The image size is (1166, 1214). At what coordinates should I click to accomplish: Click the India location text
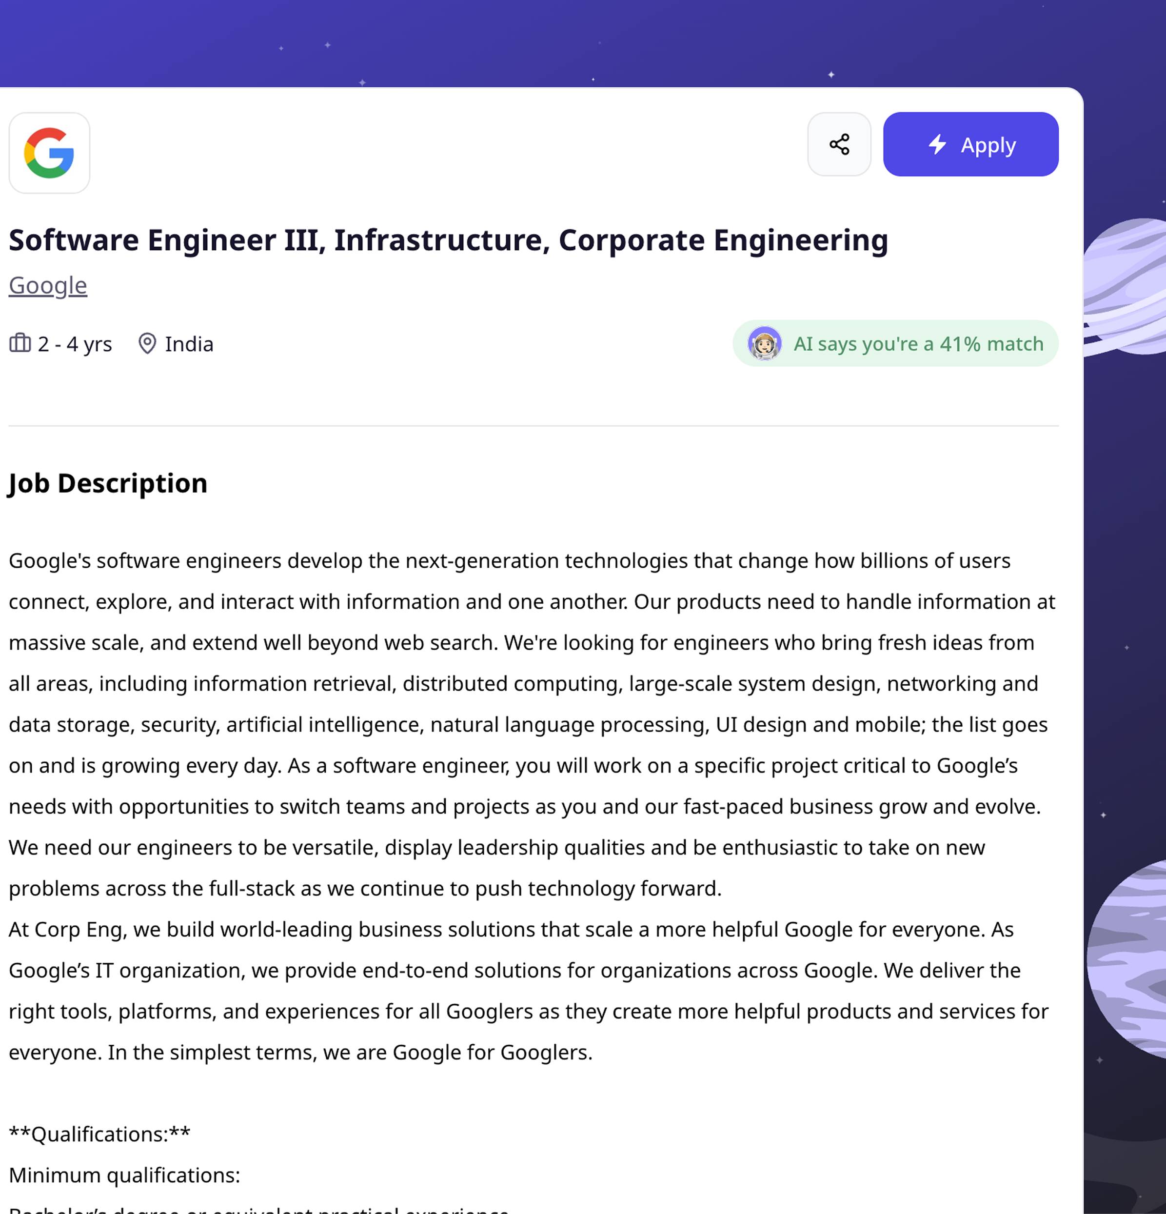[x=189, y=344]
